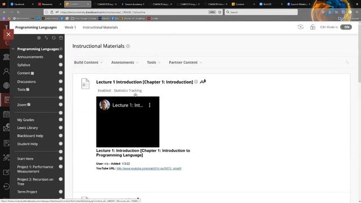Switch to the Source Academy browser tab

coord(133,4)
